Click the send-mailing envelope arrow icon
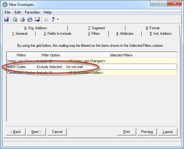 point(37,19)
